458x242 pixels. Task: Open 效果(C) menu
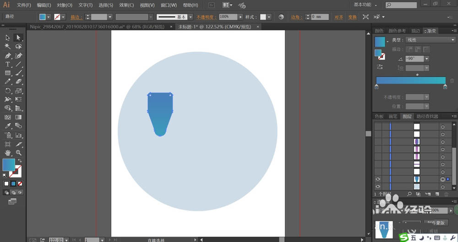pos(126,5)
